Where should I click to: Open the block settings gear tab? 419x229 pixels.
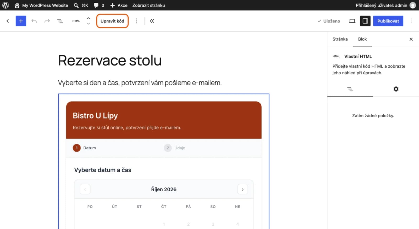396,89
